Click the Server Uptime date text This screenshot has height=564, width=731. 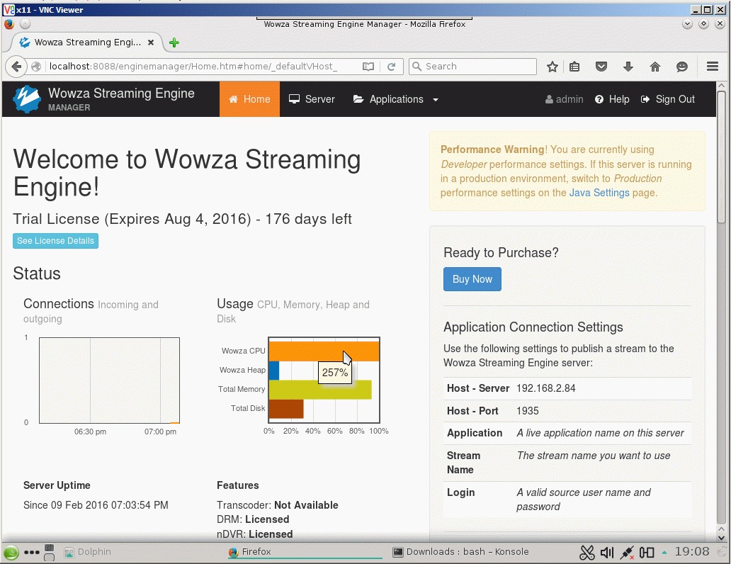click(x=96, y=505)
